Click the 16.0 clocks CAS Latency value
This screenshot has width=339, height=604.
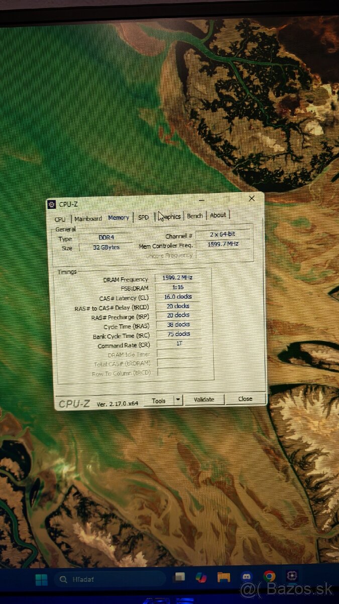pos(178,296)
